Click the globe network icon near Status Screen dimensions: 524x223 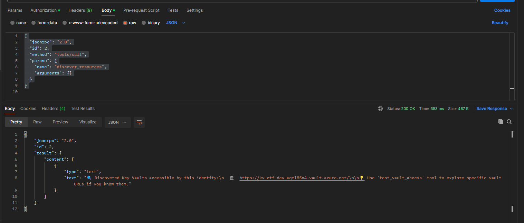(x=380, y=109)
